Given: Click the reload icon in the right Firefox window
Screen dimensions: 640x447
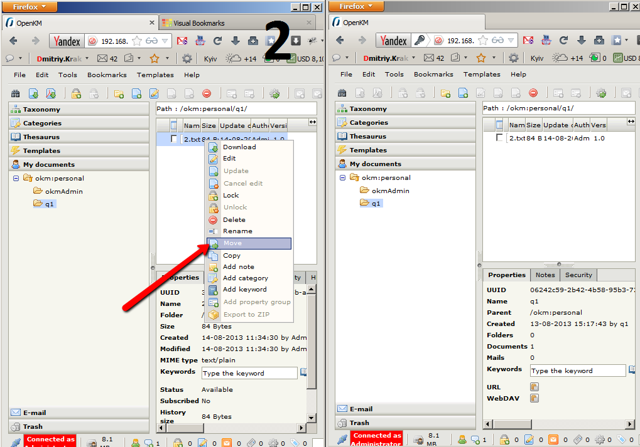Looking at the screenshot, I should (x=563, y=41).
